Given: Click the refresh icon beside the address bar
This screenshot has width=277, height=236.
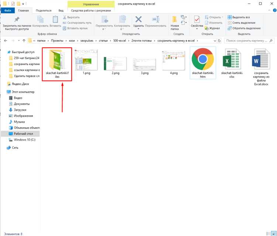Looking at the screenshot, I should point(219,41).
